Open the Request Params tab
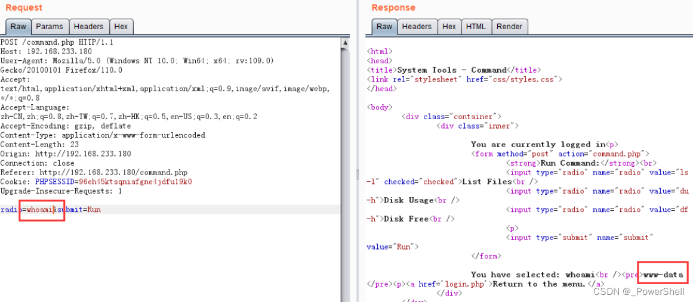 tap(50, 26)
